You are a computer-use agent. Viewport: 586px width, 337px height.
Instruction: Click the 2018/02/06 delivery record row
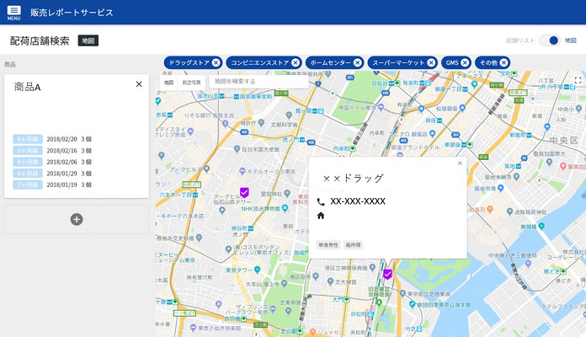[x=52, y=162]
